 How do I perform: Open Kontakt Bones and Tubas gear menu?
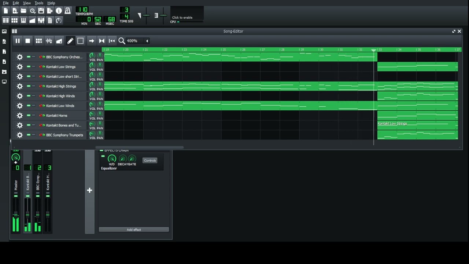(20, 125)
